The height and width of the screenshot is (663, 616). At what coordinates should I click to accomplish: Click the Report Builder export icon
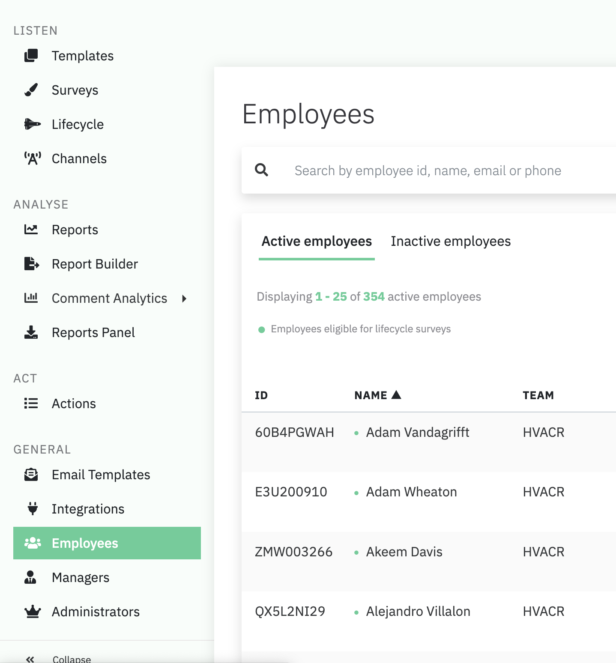click(31, 264)
